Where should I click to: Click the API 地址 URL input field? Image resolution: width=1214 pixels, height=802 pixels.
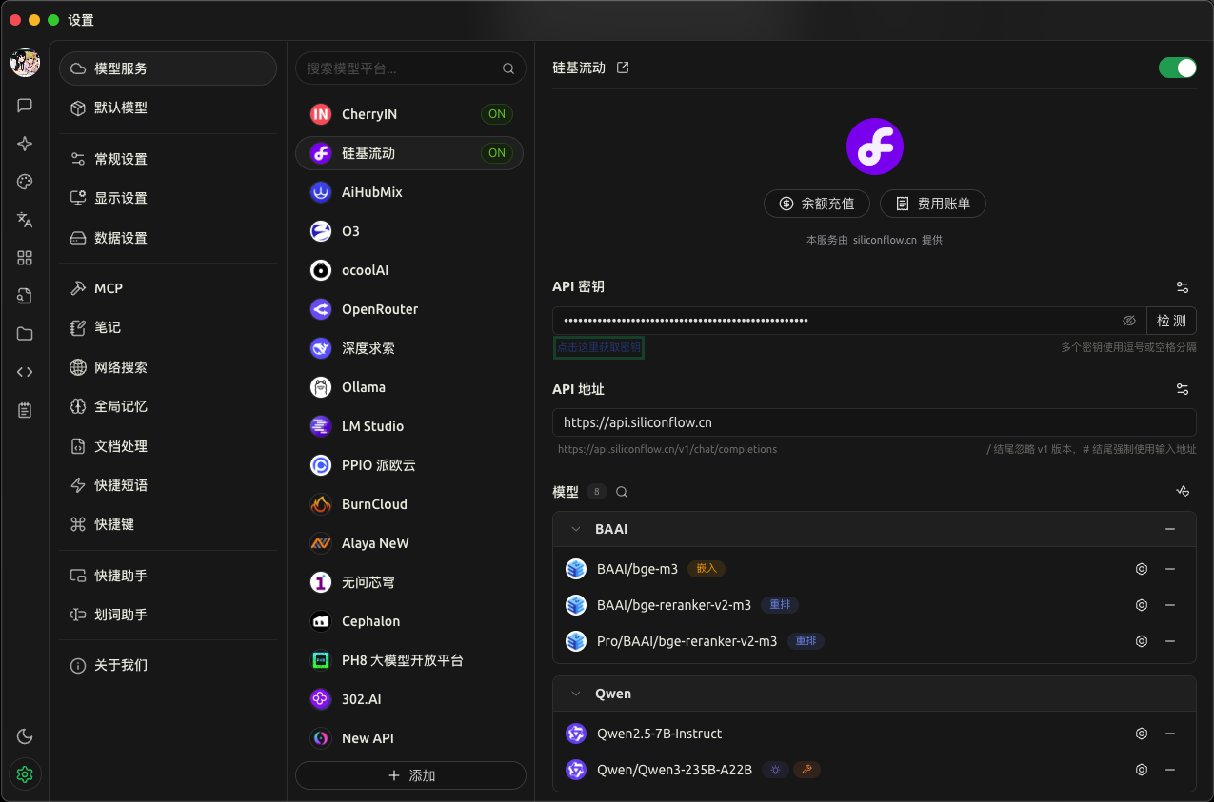(x=874, y=422)
